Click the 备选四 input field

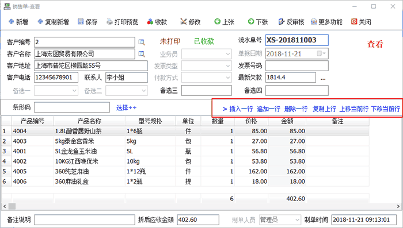(297, 91)
